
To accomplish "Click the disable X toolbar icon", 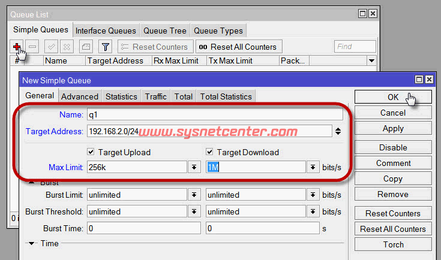I will pyautogui.click(x=67, y=47).
